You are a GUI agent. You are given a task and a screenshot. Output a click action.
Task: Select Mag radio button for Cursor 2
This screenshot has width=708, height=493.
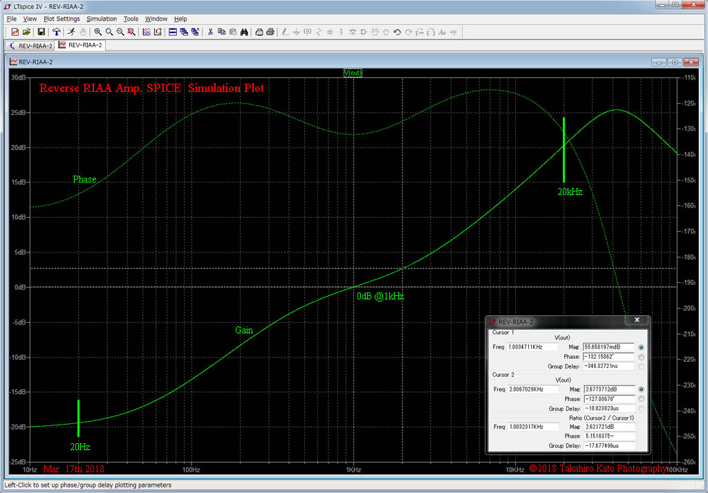[641, 389]
